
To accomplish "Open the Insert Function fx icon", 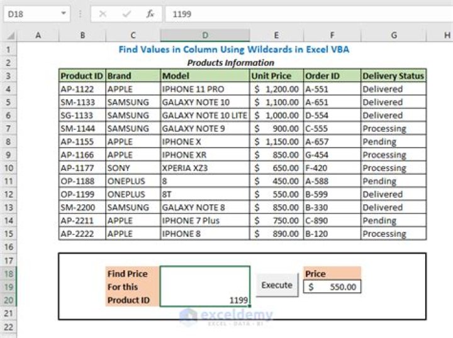I will (x=150, y=14).
